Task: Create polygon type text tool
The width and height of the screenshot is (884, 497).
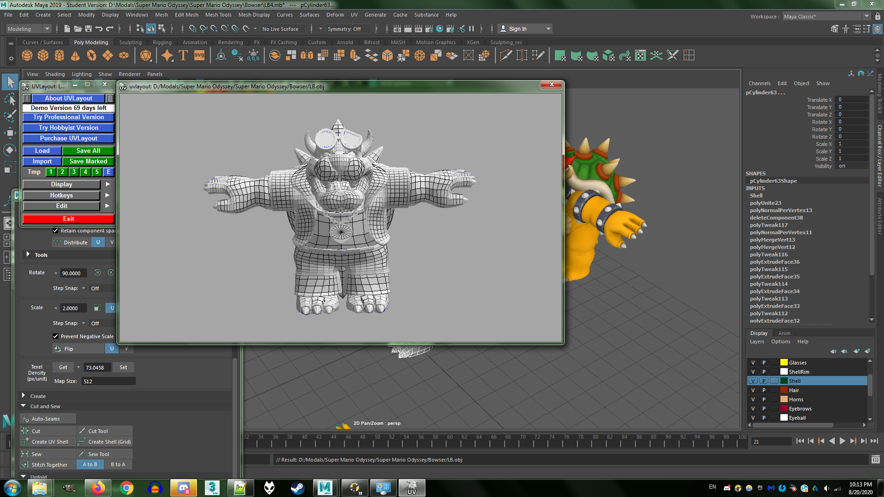Action: [183, 56]
